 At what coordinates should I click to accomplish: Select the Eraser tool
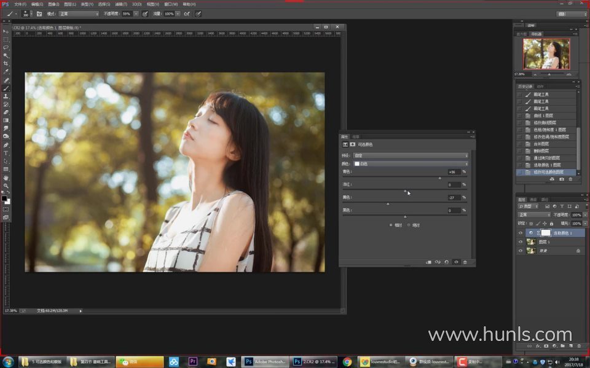pyautogui.click(x=6, y=112)
